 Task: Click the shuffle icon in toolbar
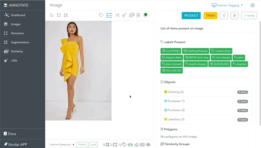(x=117, y=15)
